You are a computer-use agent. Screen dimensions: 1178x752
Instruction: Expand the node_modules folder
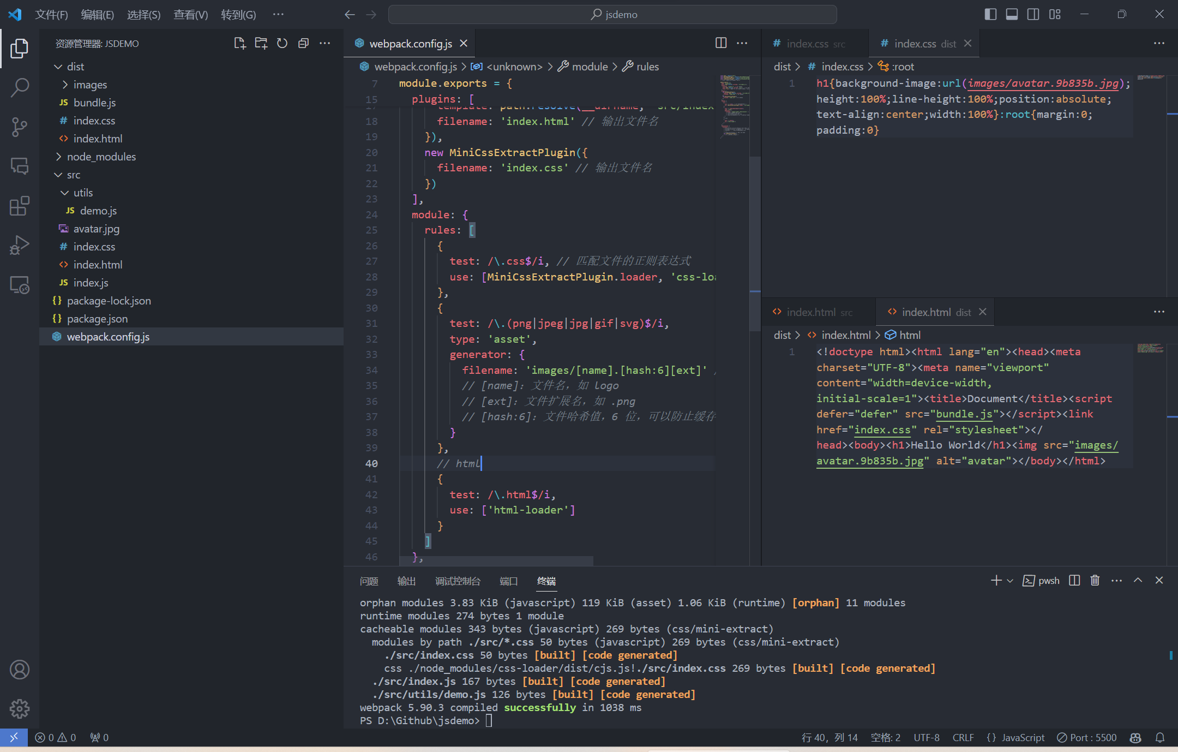101,157
